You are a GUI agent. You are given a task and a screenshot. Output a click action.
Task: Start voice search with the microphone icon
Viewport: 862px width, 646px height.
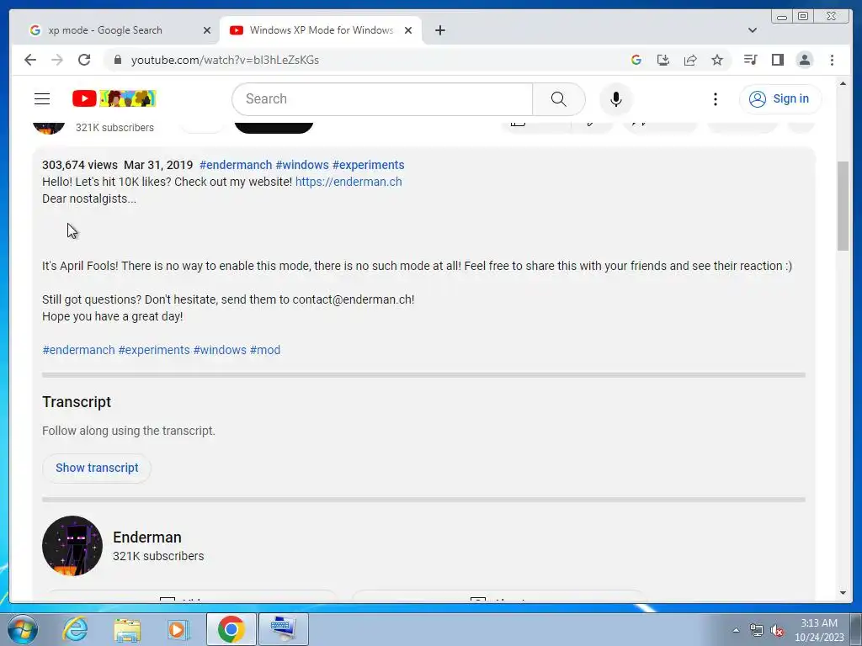(x=615, y=99)
